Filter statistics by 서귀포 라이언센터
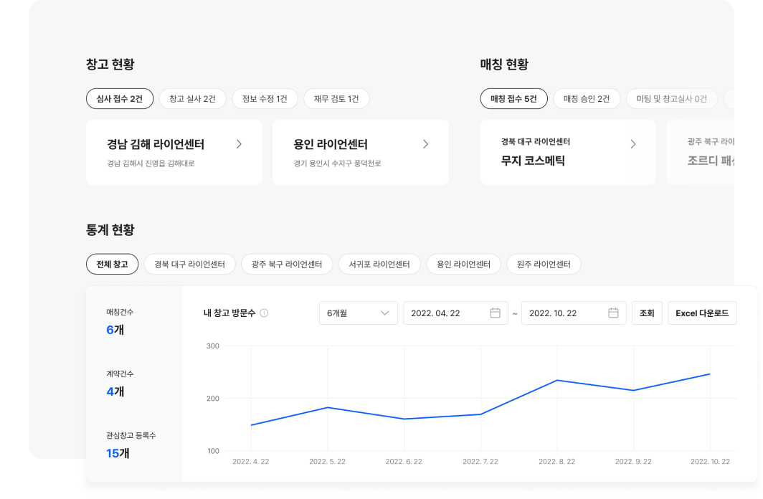Image resolution: width=763 pixels, height=499 pixels. 379,264
